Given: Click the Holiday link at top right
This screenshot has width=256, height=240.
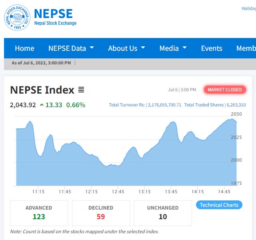Looking at the screenshot, I should click(248, 8).
